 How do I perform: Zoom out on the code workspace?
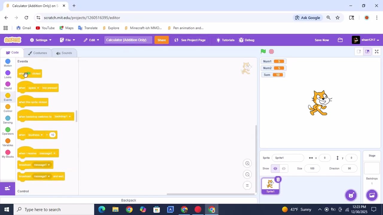[x=247, y=174]
